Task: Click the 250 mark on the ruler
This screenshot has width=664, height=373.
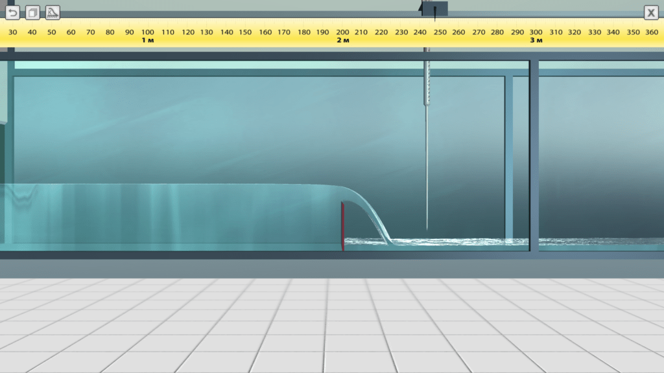Action: coord(440,32)
